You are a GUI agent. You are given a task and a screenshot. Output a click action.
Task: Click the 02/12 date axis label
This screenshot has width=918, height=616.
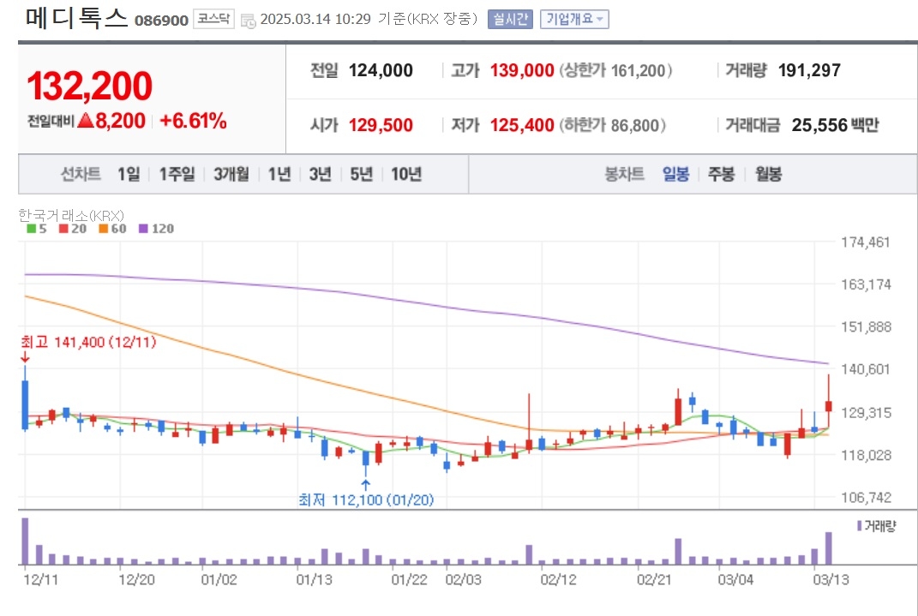click(558, 580)
